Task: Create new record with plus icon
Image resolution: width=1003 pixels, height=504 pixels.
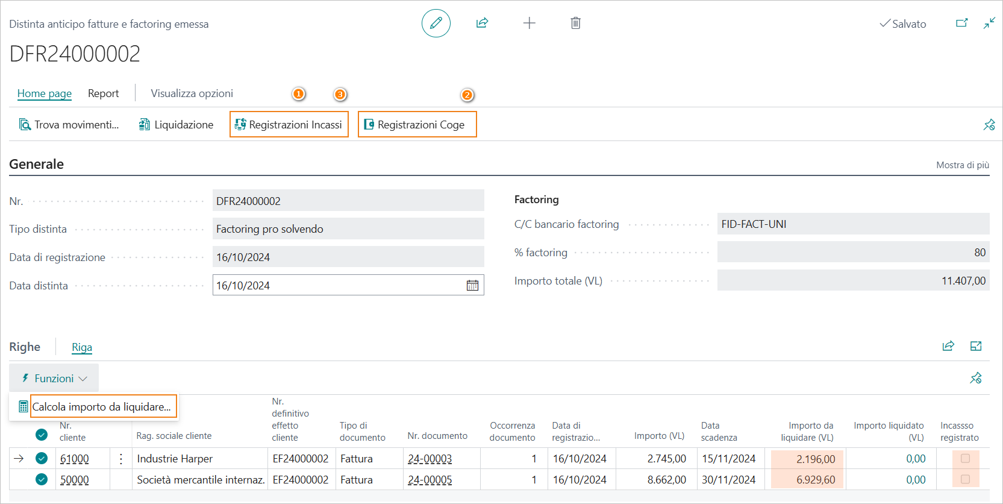Action: point(529,24)
